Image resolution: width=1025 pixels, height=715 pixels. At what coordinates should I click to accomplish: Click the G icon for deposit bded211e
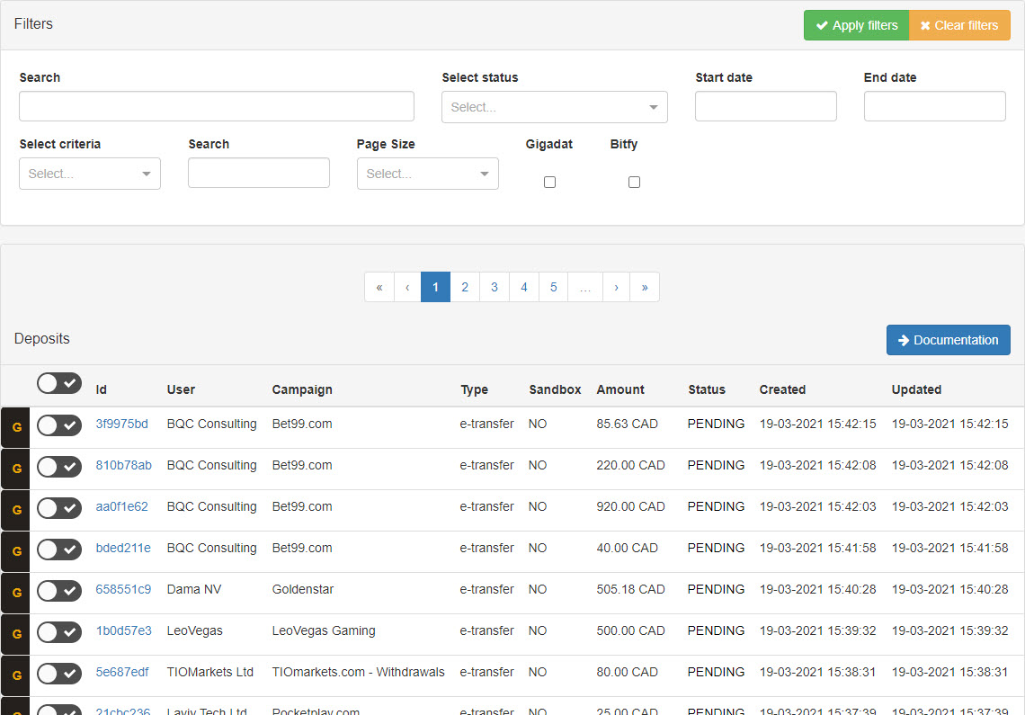click(x=15, y=551)
